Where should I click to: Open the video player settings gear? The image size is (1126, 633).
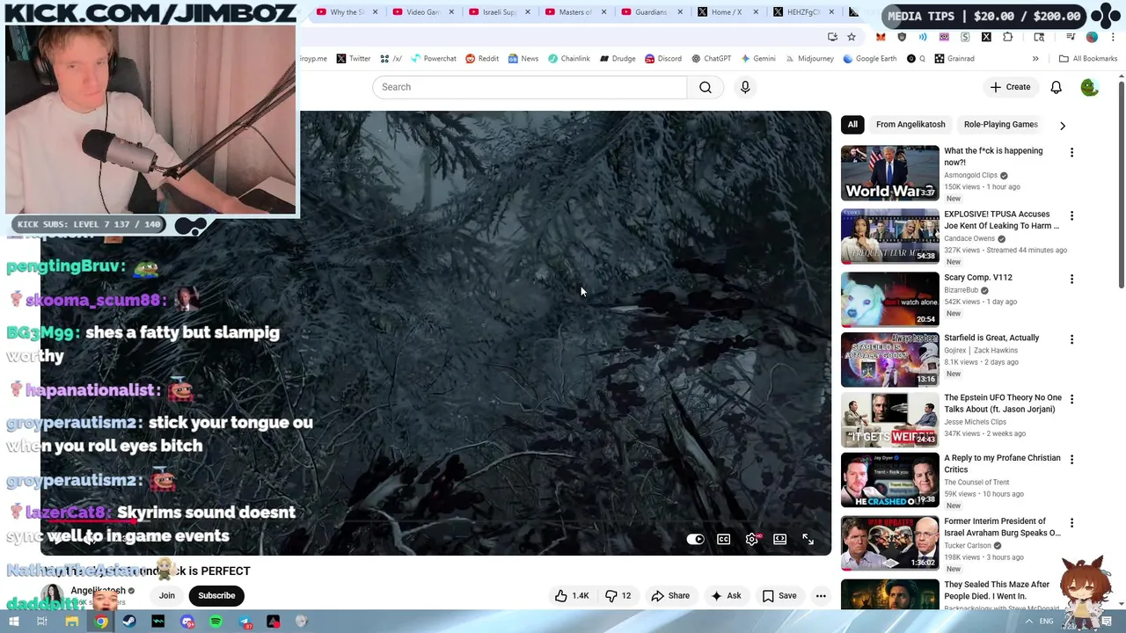751,539
